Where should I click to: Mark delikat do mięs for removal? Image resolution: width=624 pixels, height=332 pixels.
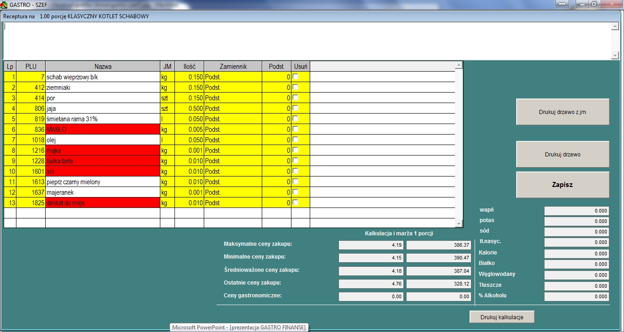pos(296,202)
